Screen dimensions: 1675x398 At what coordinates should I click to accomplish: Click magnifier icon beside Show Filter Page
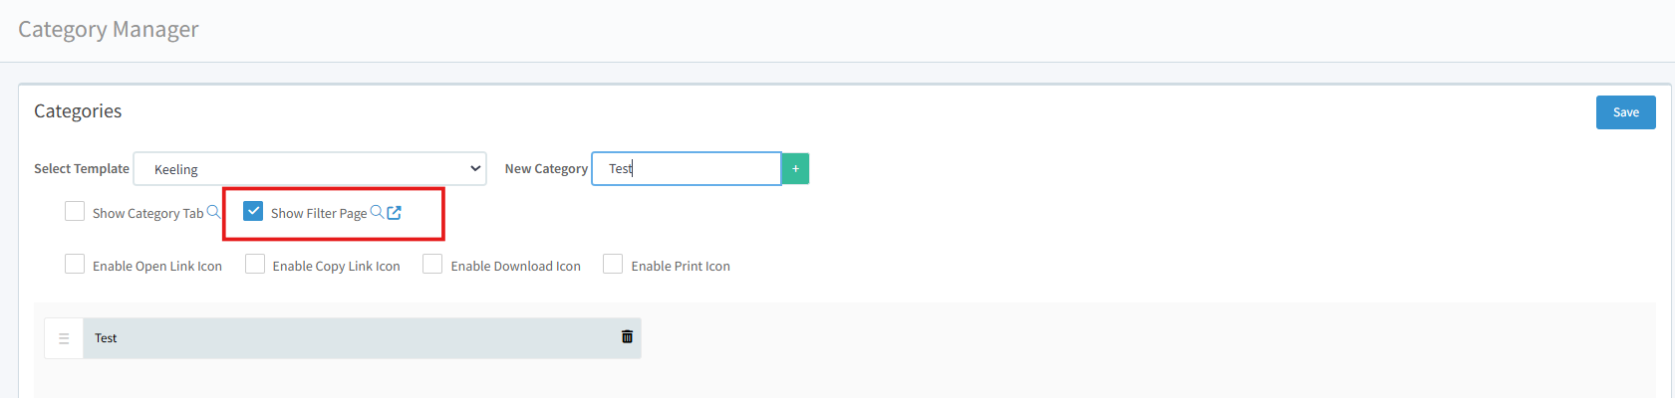[x=377, y=212]
